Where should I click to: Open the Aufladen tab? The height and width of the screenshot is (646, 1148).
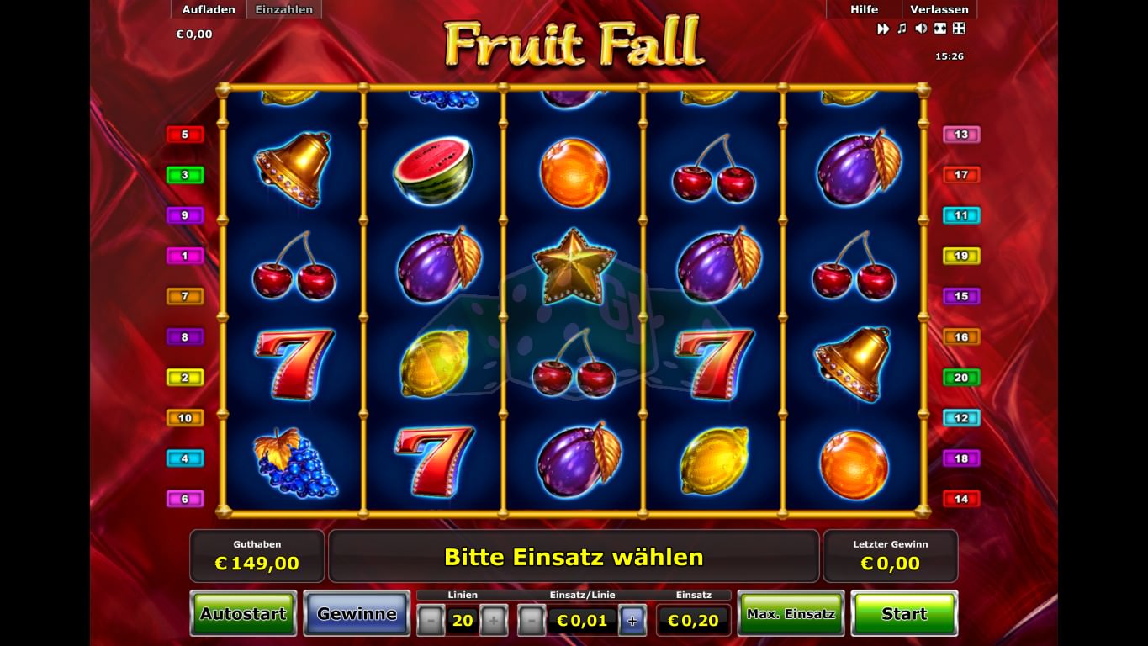click(x=209, y=9)
